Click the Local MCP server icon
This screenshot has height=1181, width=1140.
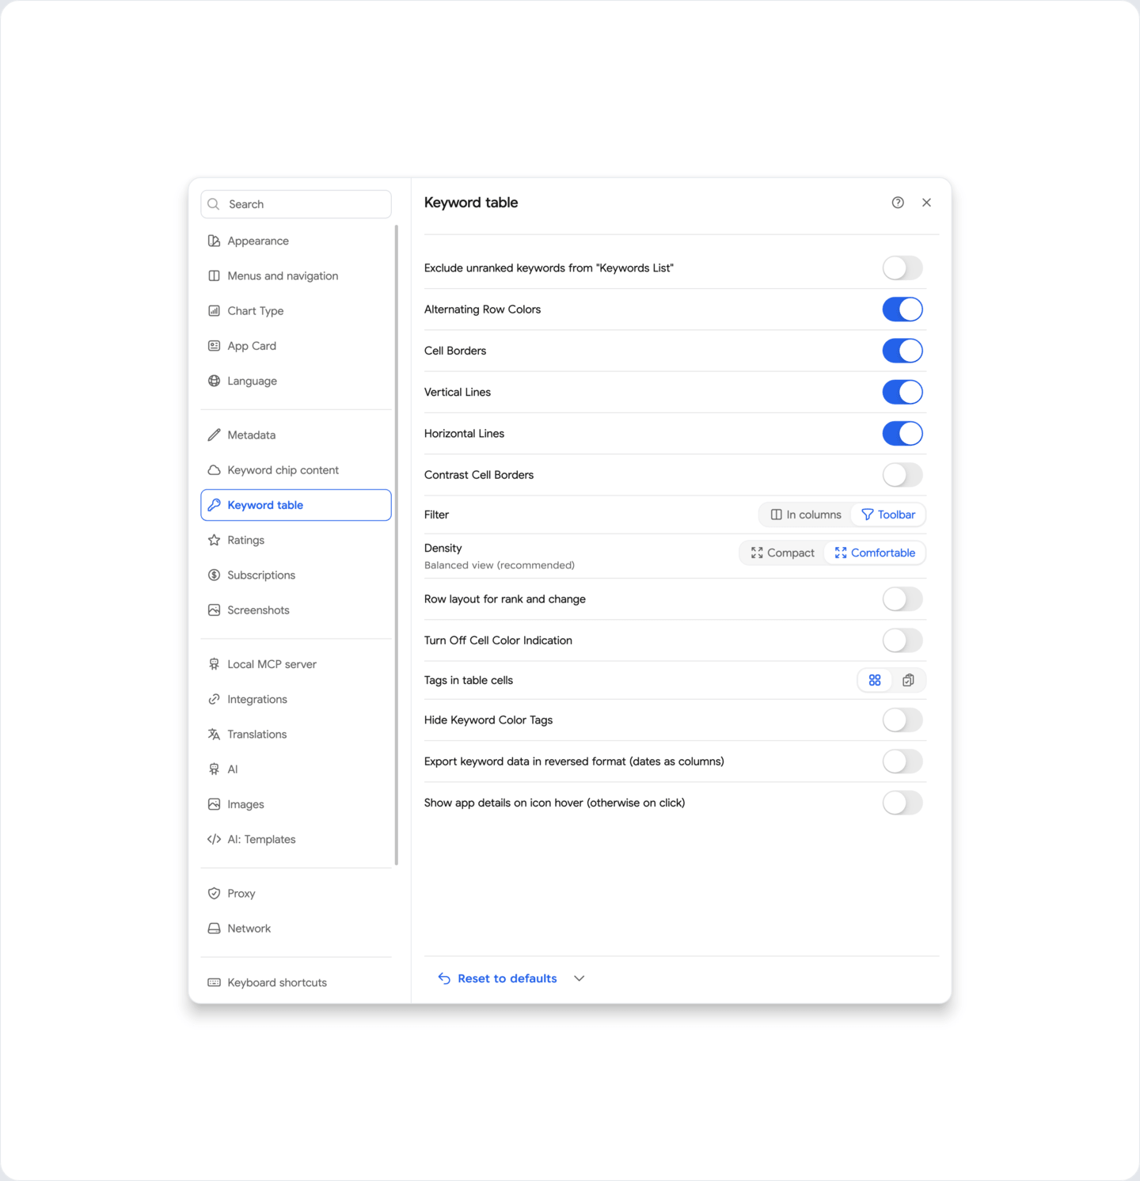(x=214, y=664)
